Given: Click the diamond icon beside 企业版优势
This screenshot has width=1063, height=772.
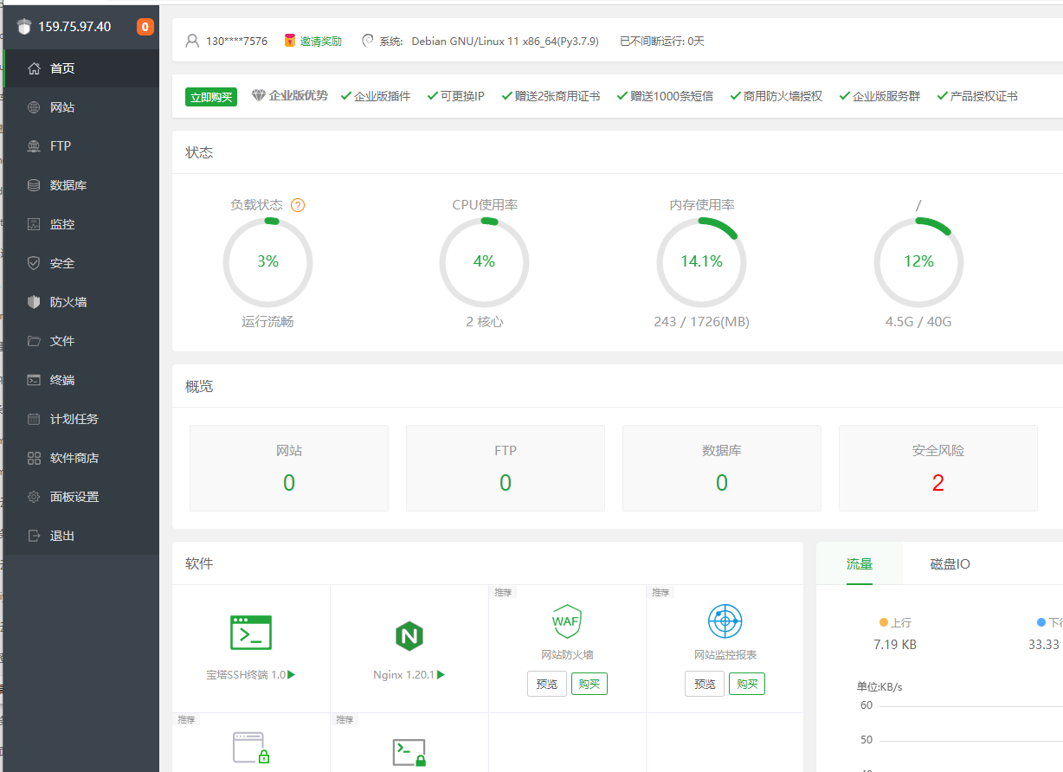Looking at the screenshot, I should pos(258,95).
